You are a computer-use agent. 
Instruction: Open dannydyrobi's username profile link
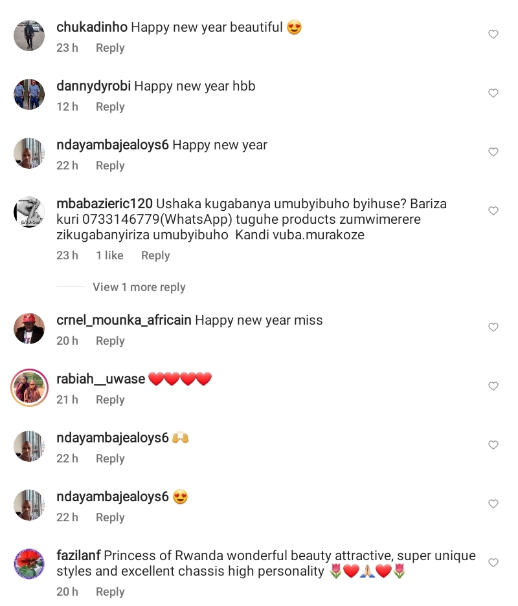(x=93, y=86)
